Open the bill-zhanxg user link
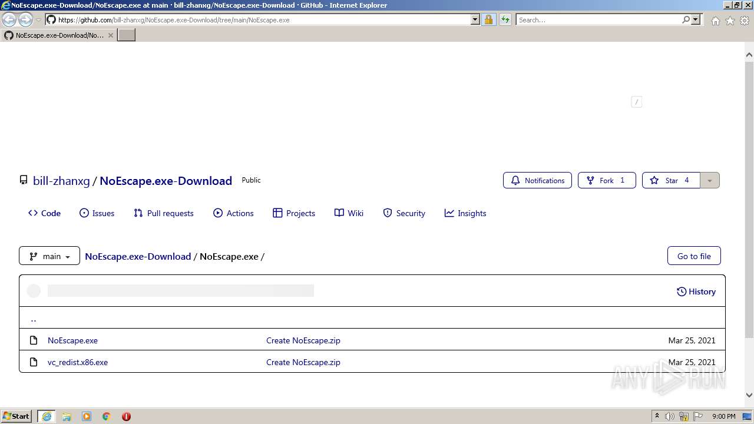The height and width of the screenshot is (424, 754). point(61,181)
